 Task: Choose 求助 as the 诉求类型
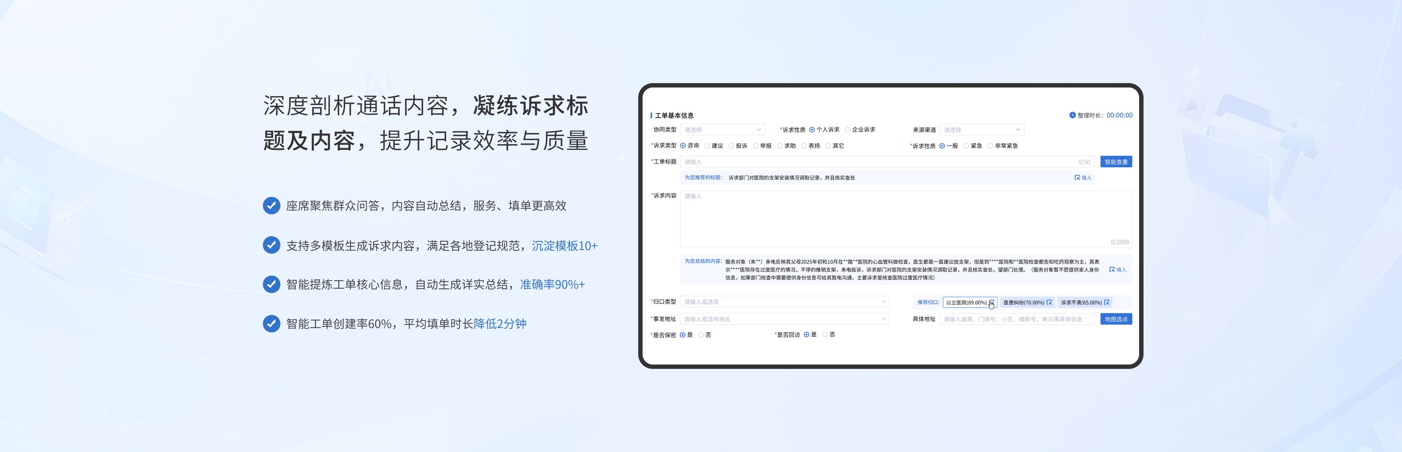click(779, 145)
